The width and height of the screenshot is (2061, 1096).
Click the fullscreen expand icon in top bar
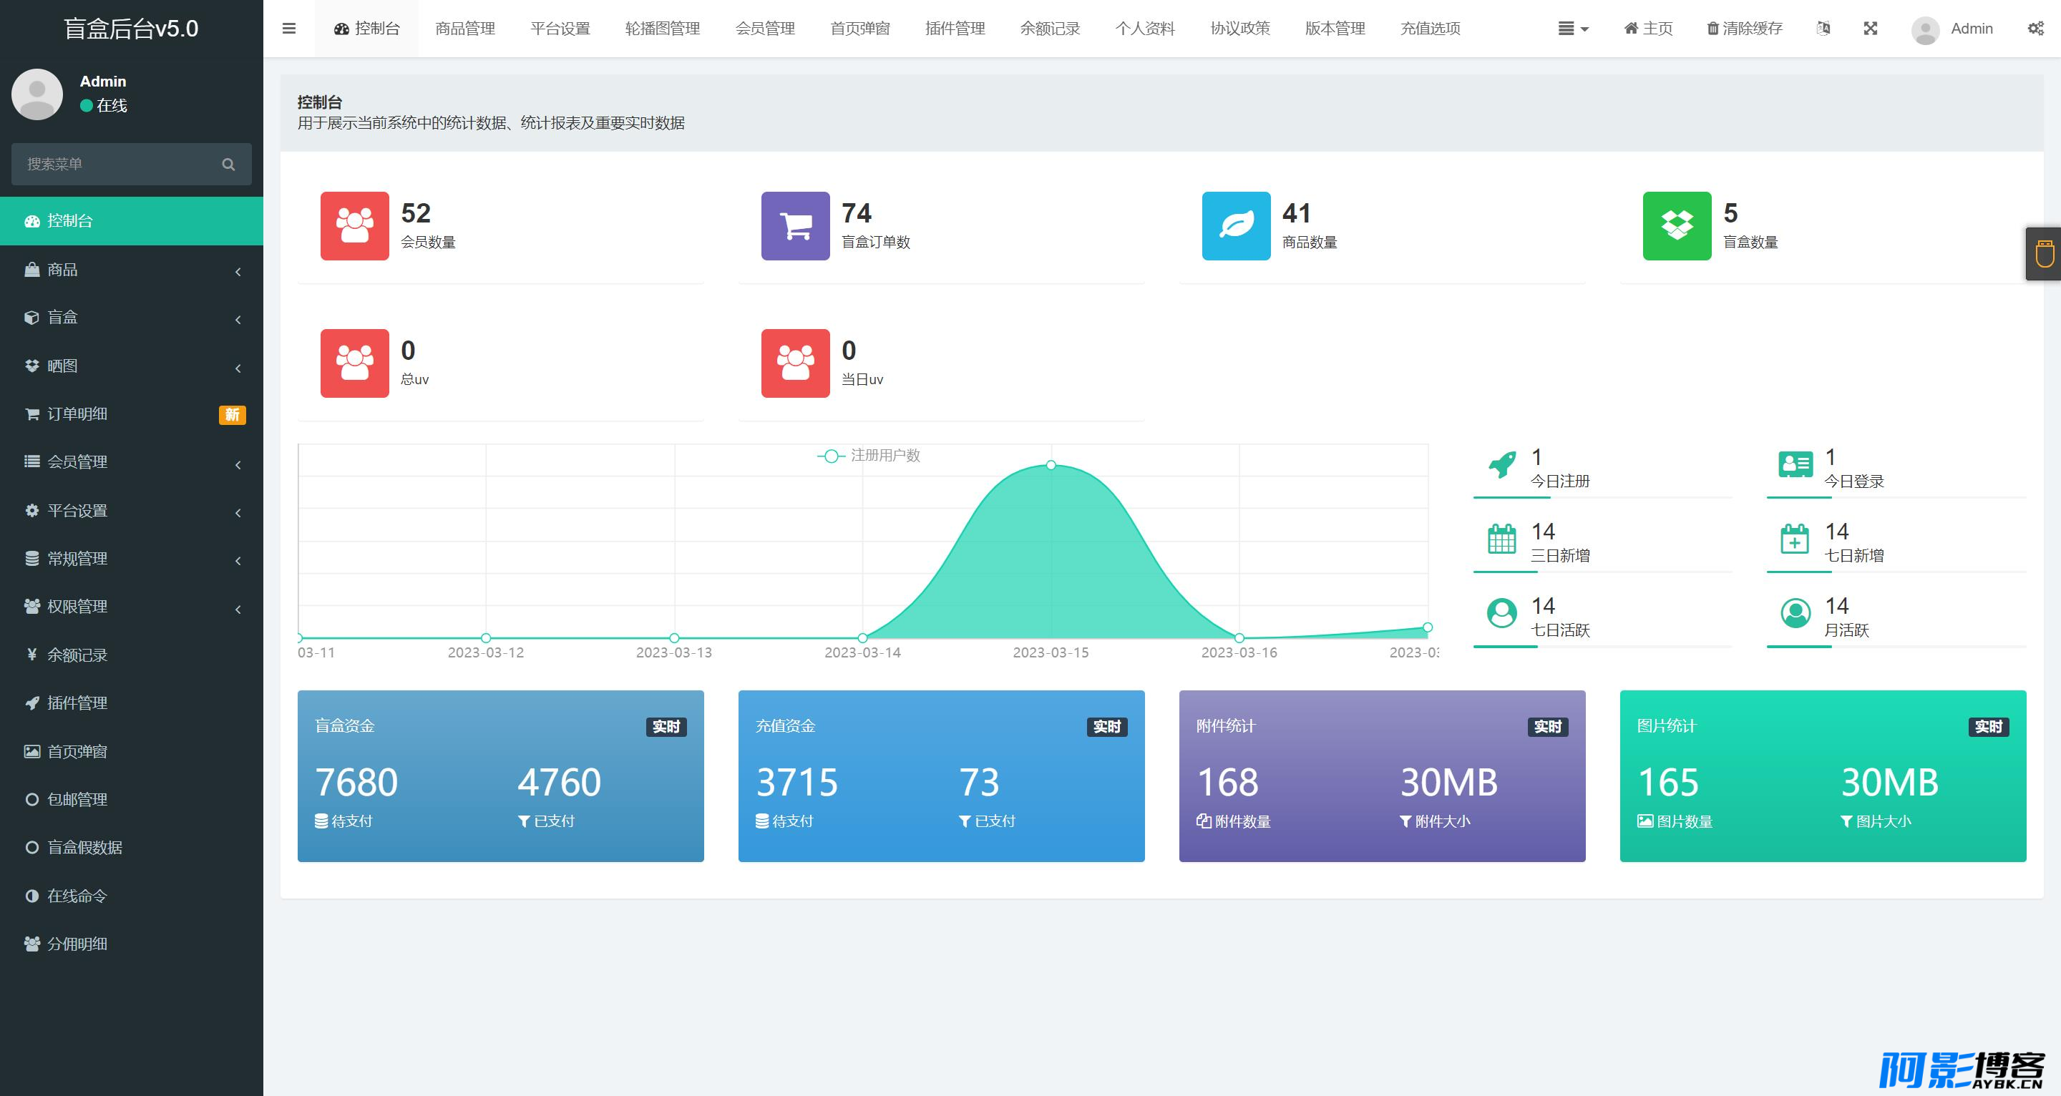[1870, 29]
